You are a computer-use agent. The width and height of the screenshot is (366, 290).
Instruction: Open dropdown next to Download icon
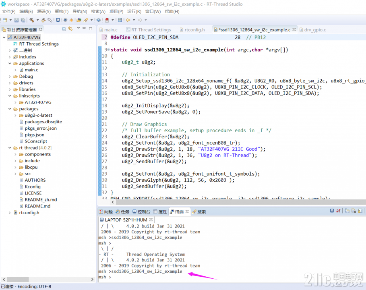pyautogui.click(x=113, y=20)
